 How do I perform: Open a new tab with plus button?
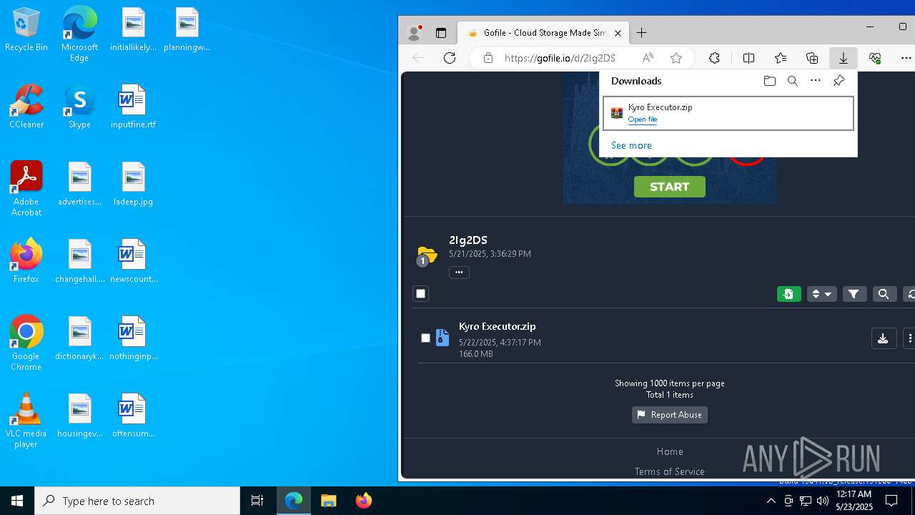(642, 33)
